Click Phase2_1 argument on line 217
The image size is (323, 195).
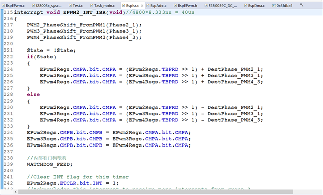coord(122,25)
